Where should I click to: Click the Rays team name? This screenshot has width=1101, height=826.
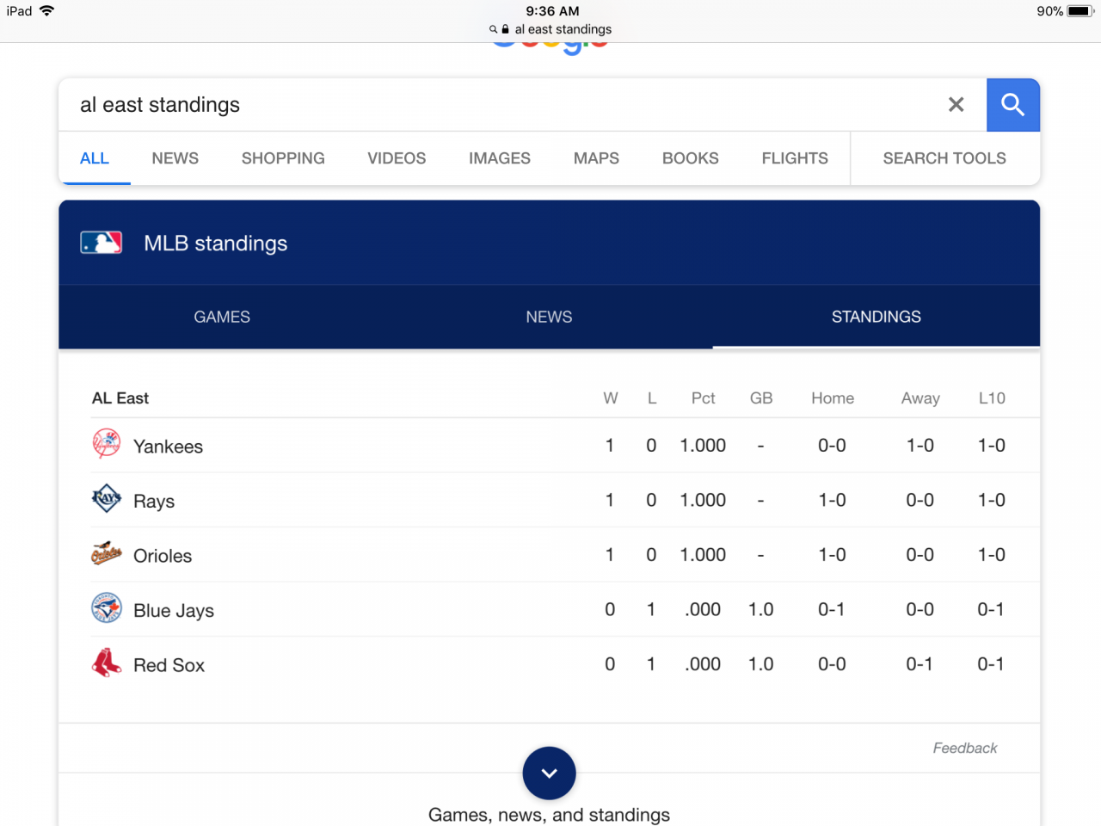154,502
